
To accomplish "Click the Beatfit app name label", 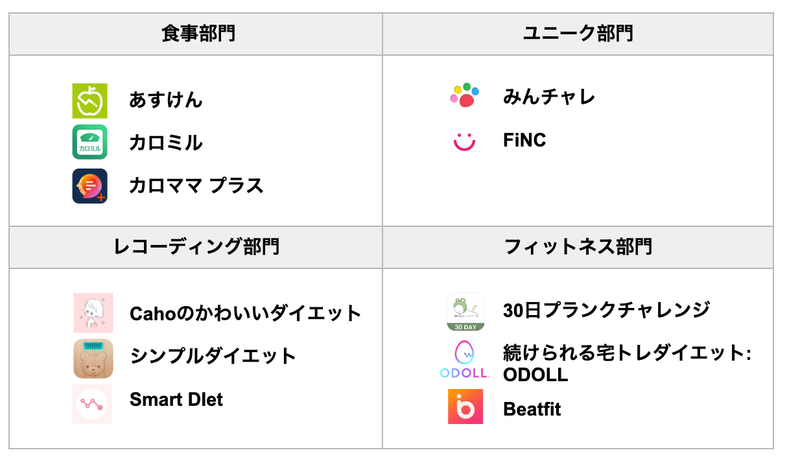I will (x=532, y=409).
